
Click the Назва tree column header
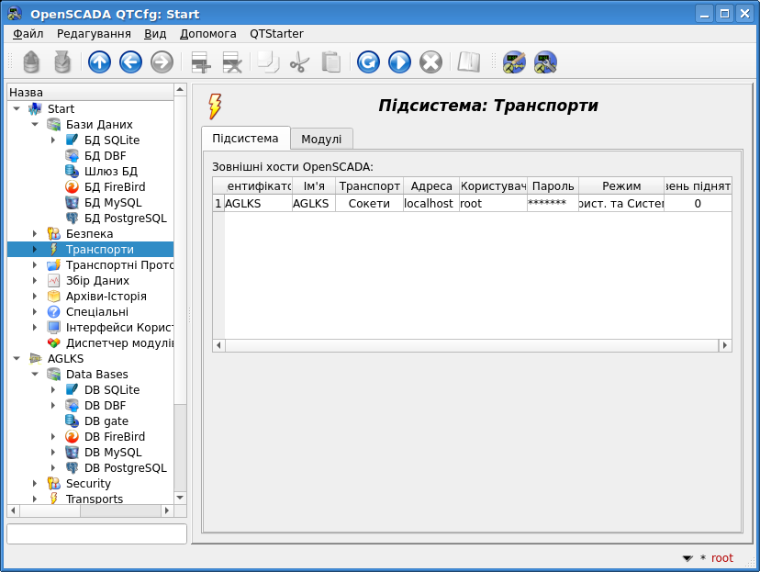coord(90,92)
